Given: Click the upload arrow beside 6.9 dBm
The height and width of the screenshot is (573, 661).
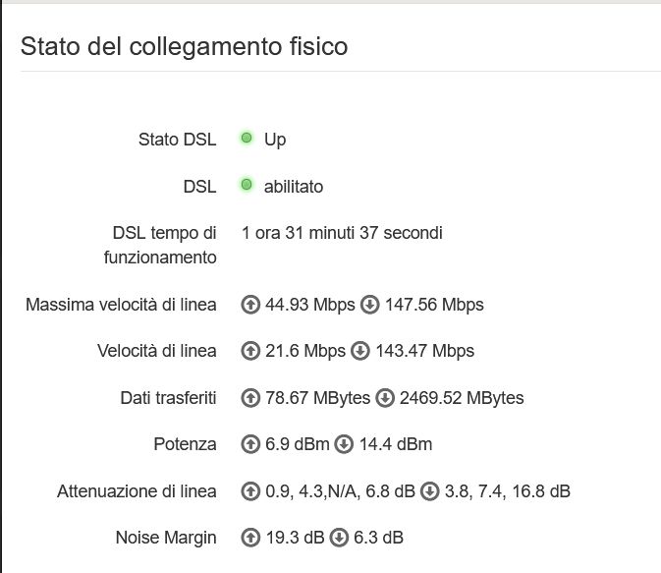Looking at the screenshot, I should pos(250,444).
